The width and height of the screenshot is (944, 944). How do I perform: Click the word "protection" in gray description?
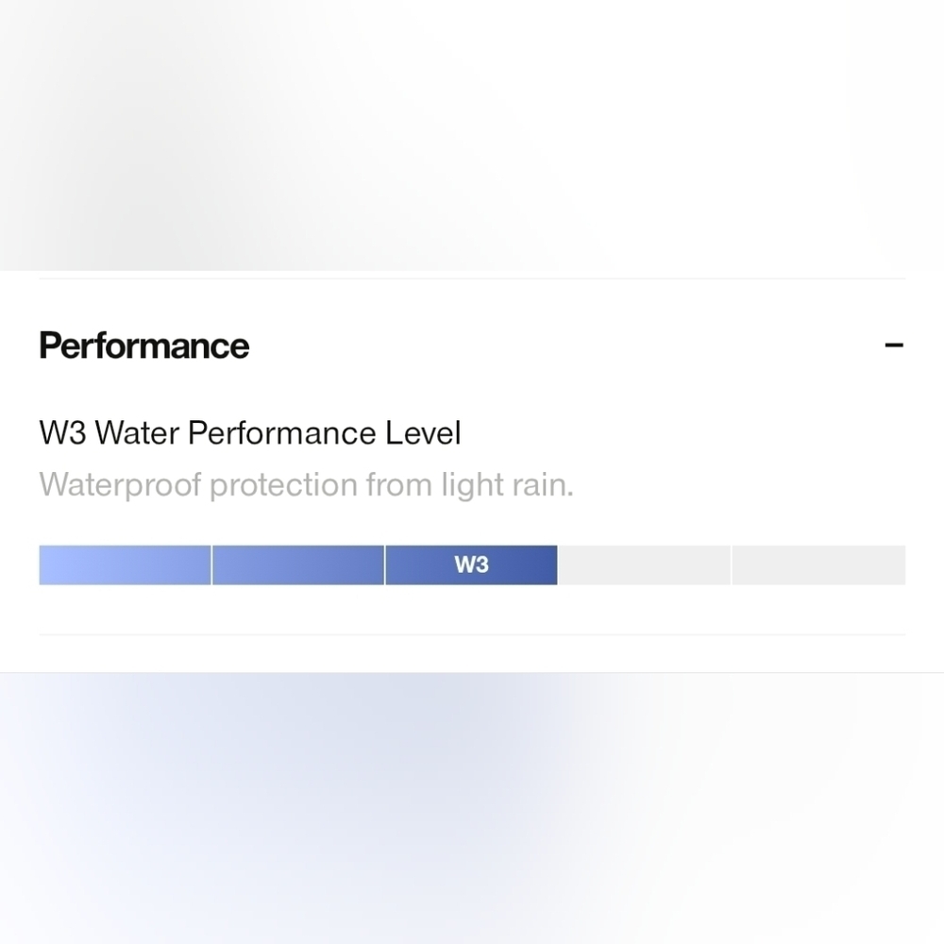pos(283,485)
